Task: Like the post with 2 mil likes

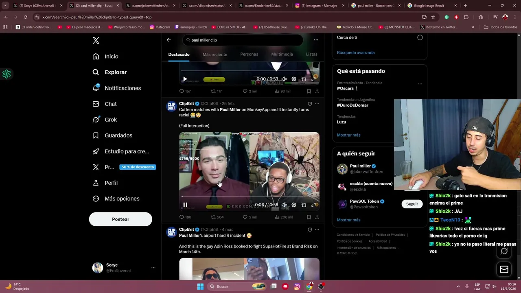Action: coord(250,91)
